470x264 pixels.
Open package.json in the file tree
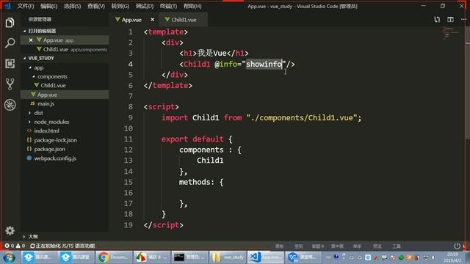click(65, 149)
